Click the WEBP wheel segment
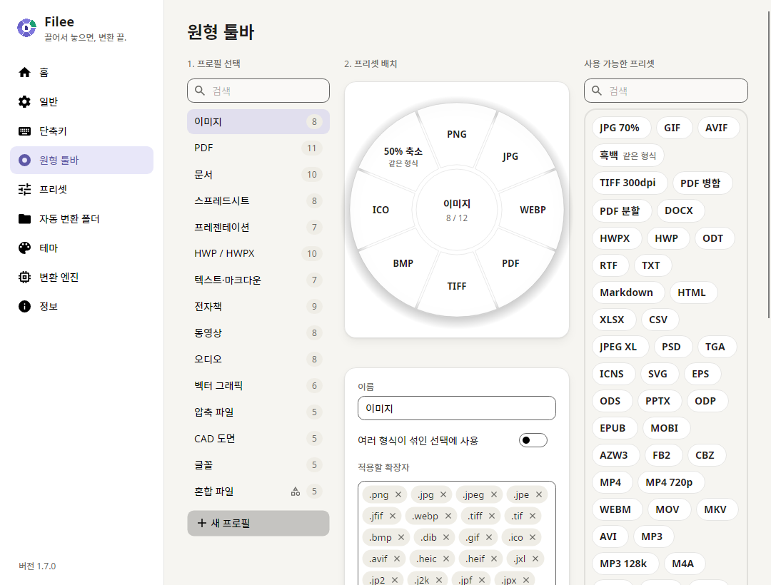 (533, 210)
